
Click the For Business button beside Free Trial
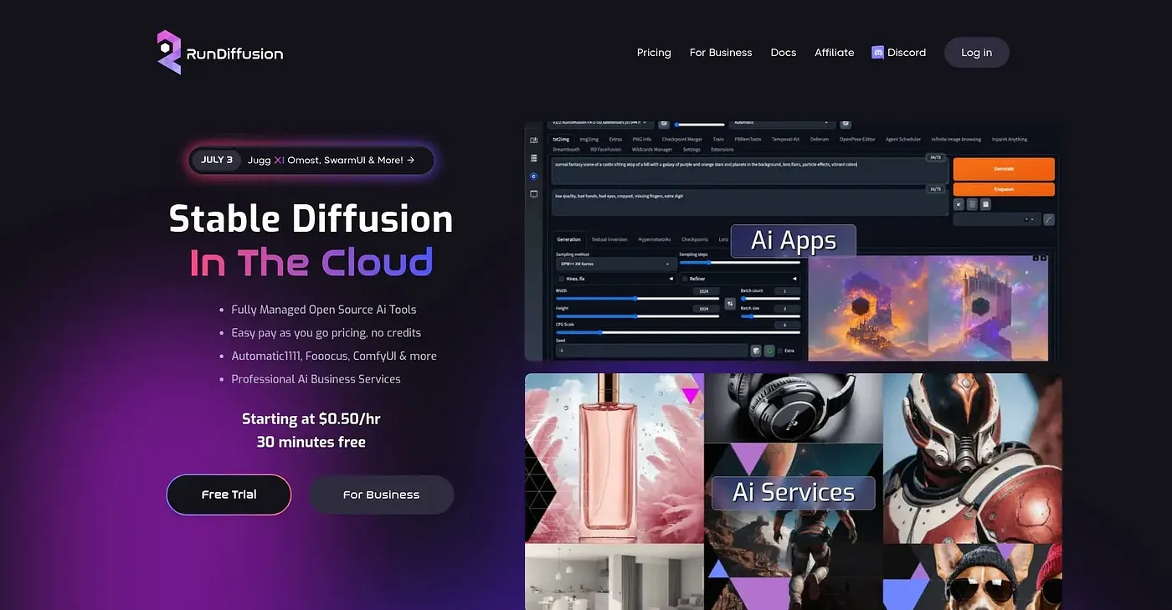pyautogui.click(x=381, y=495)
